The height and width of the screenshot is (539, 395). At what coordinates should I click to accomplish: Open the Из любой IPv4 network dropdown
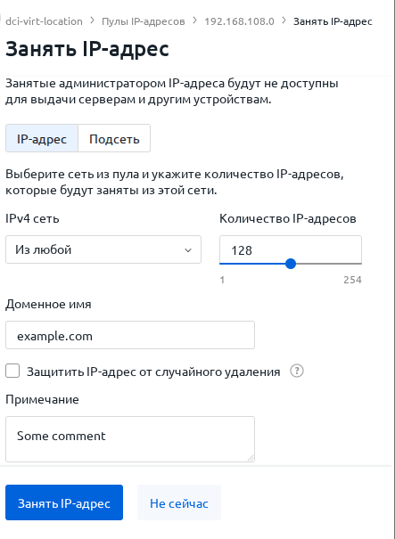coord(103,249)
